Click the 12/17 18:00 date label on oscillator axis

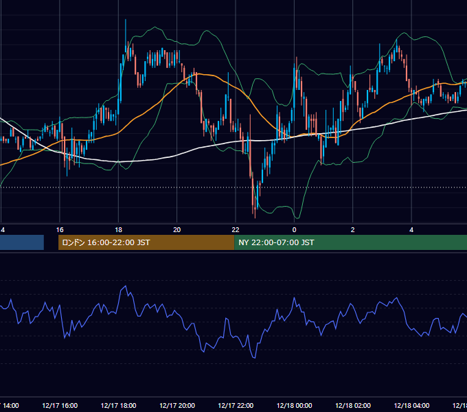[x=119, y=405]
